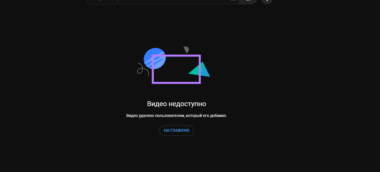Open the on-screen keyboard icon in search box

[233, 1]
